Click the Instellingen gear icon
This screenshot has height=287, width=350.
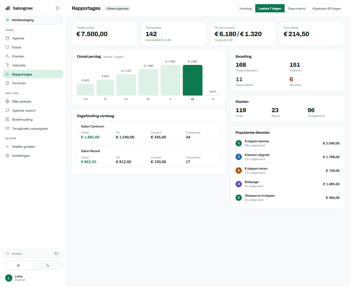click(x=7, y=156)
